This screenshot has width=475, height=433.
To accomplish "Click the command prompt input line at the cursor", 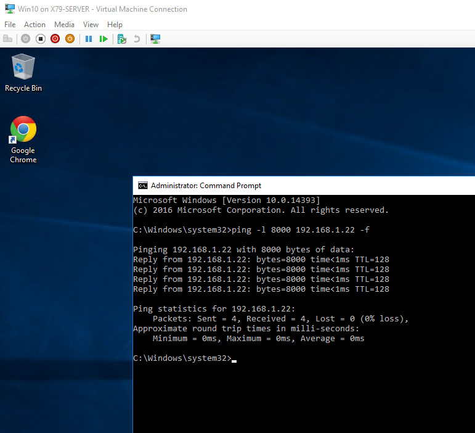I will click(234, 358).
